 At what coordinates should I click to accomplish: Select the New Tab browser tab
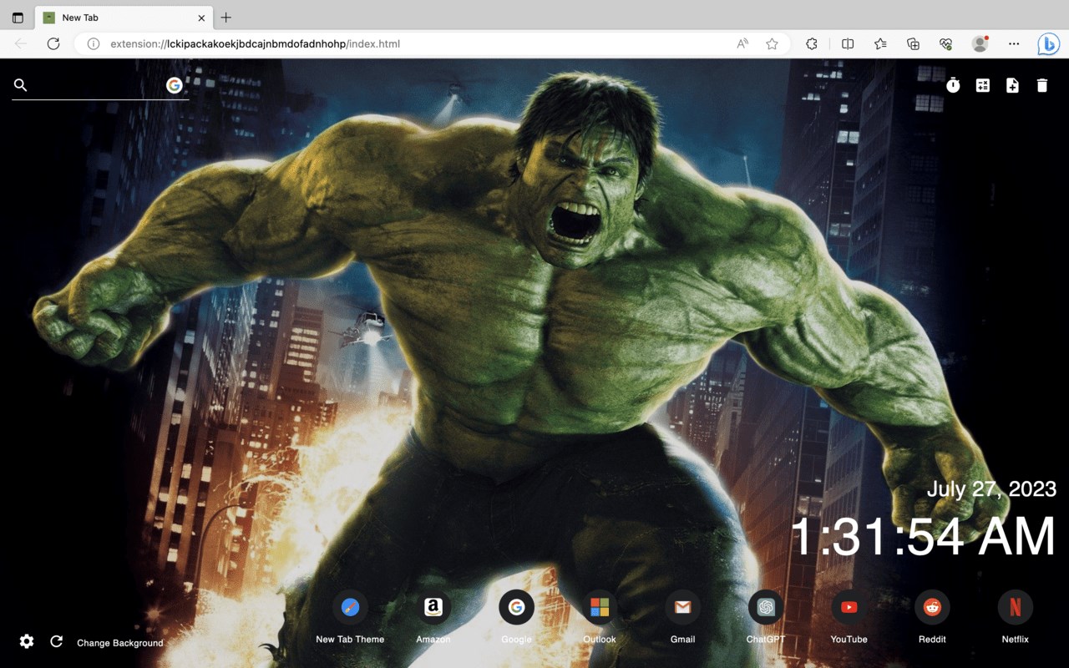124,18
